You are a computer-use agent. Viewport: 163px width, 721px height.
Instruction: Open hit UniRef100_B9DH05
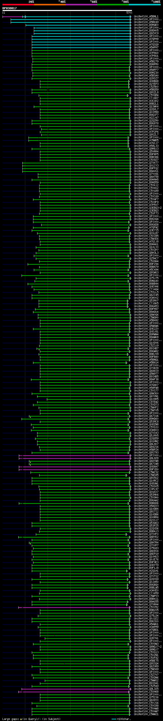click(146, 31)
